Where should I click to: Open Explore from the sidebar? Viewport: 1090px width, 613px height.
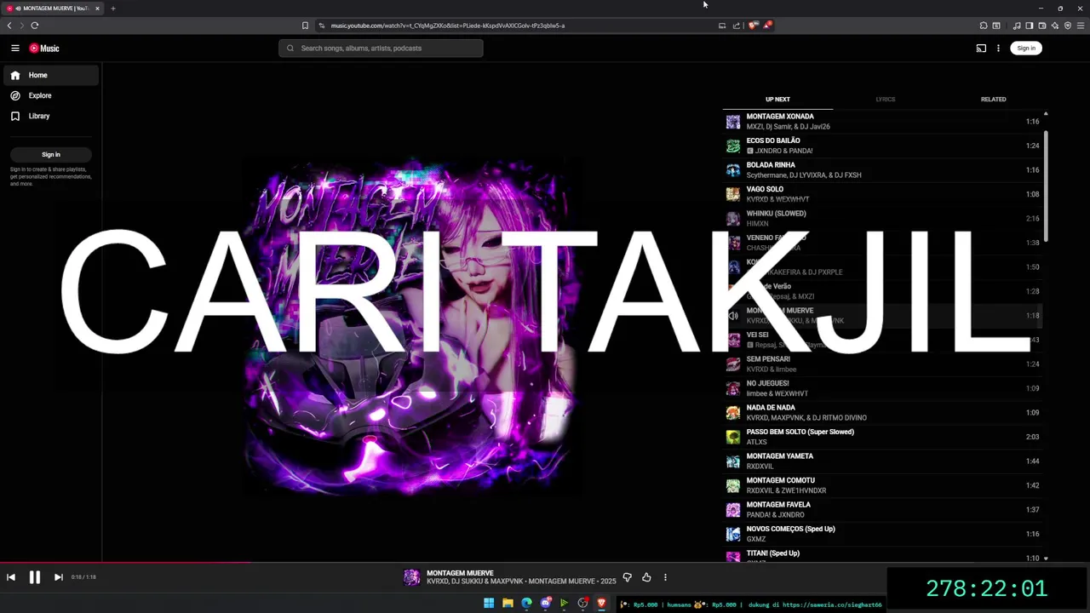[40, 95]
